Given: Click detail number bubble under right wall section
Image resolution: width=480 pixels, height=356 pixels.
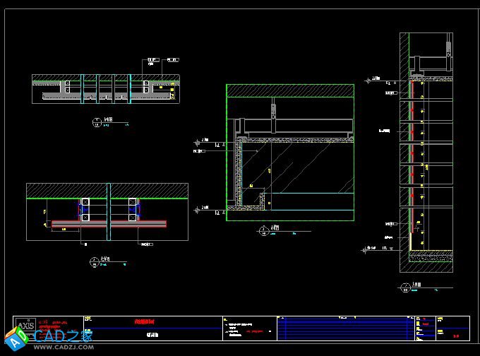Looking at the screenshot, I should [x=404, y=287].
